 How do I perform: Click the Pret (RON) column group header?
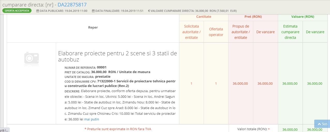[253, 17]
